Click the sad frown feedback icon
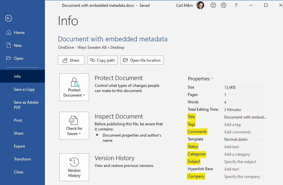The height and width of the screenshot is (185, 283). [223, 5]
